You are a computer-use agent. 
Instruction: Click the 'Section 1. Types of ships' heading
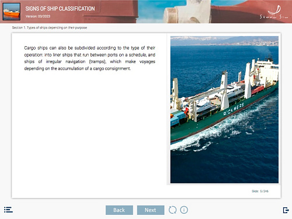point(50,27)
